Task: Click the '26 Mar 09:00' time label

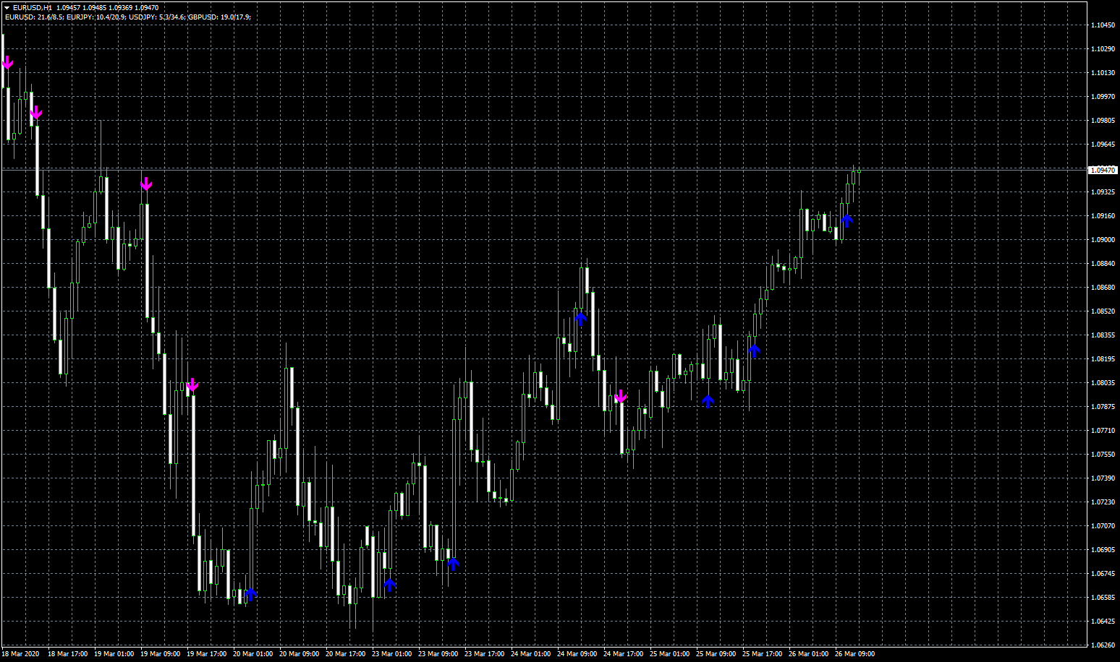Action: tap(854, 654)
